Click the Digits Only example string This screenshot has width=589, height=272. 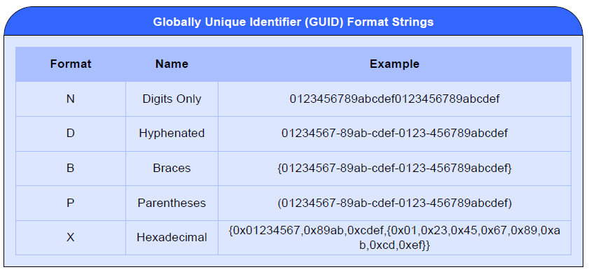394,99
